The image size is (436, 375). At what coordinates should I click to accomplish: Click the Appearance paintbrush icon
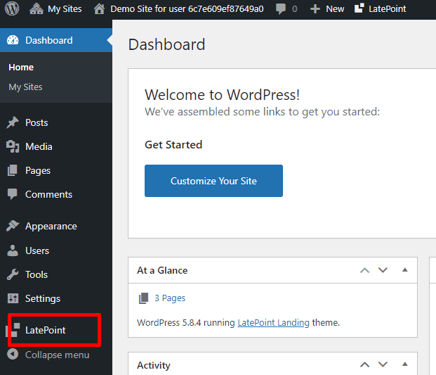pyautogui.click(x=13, y=227)
